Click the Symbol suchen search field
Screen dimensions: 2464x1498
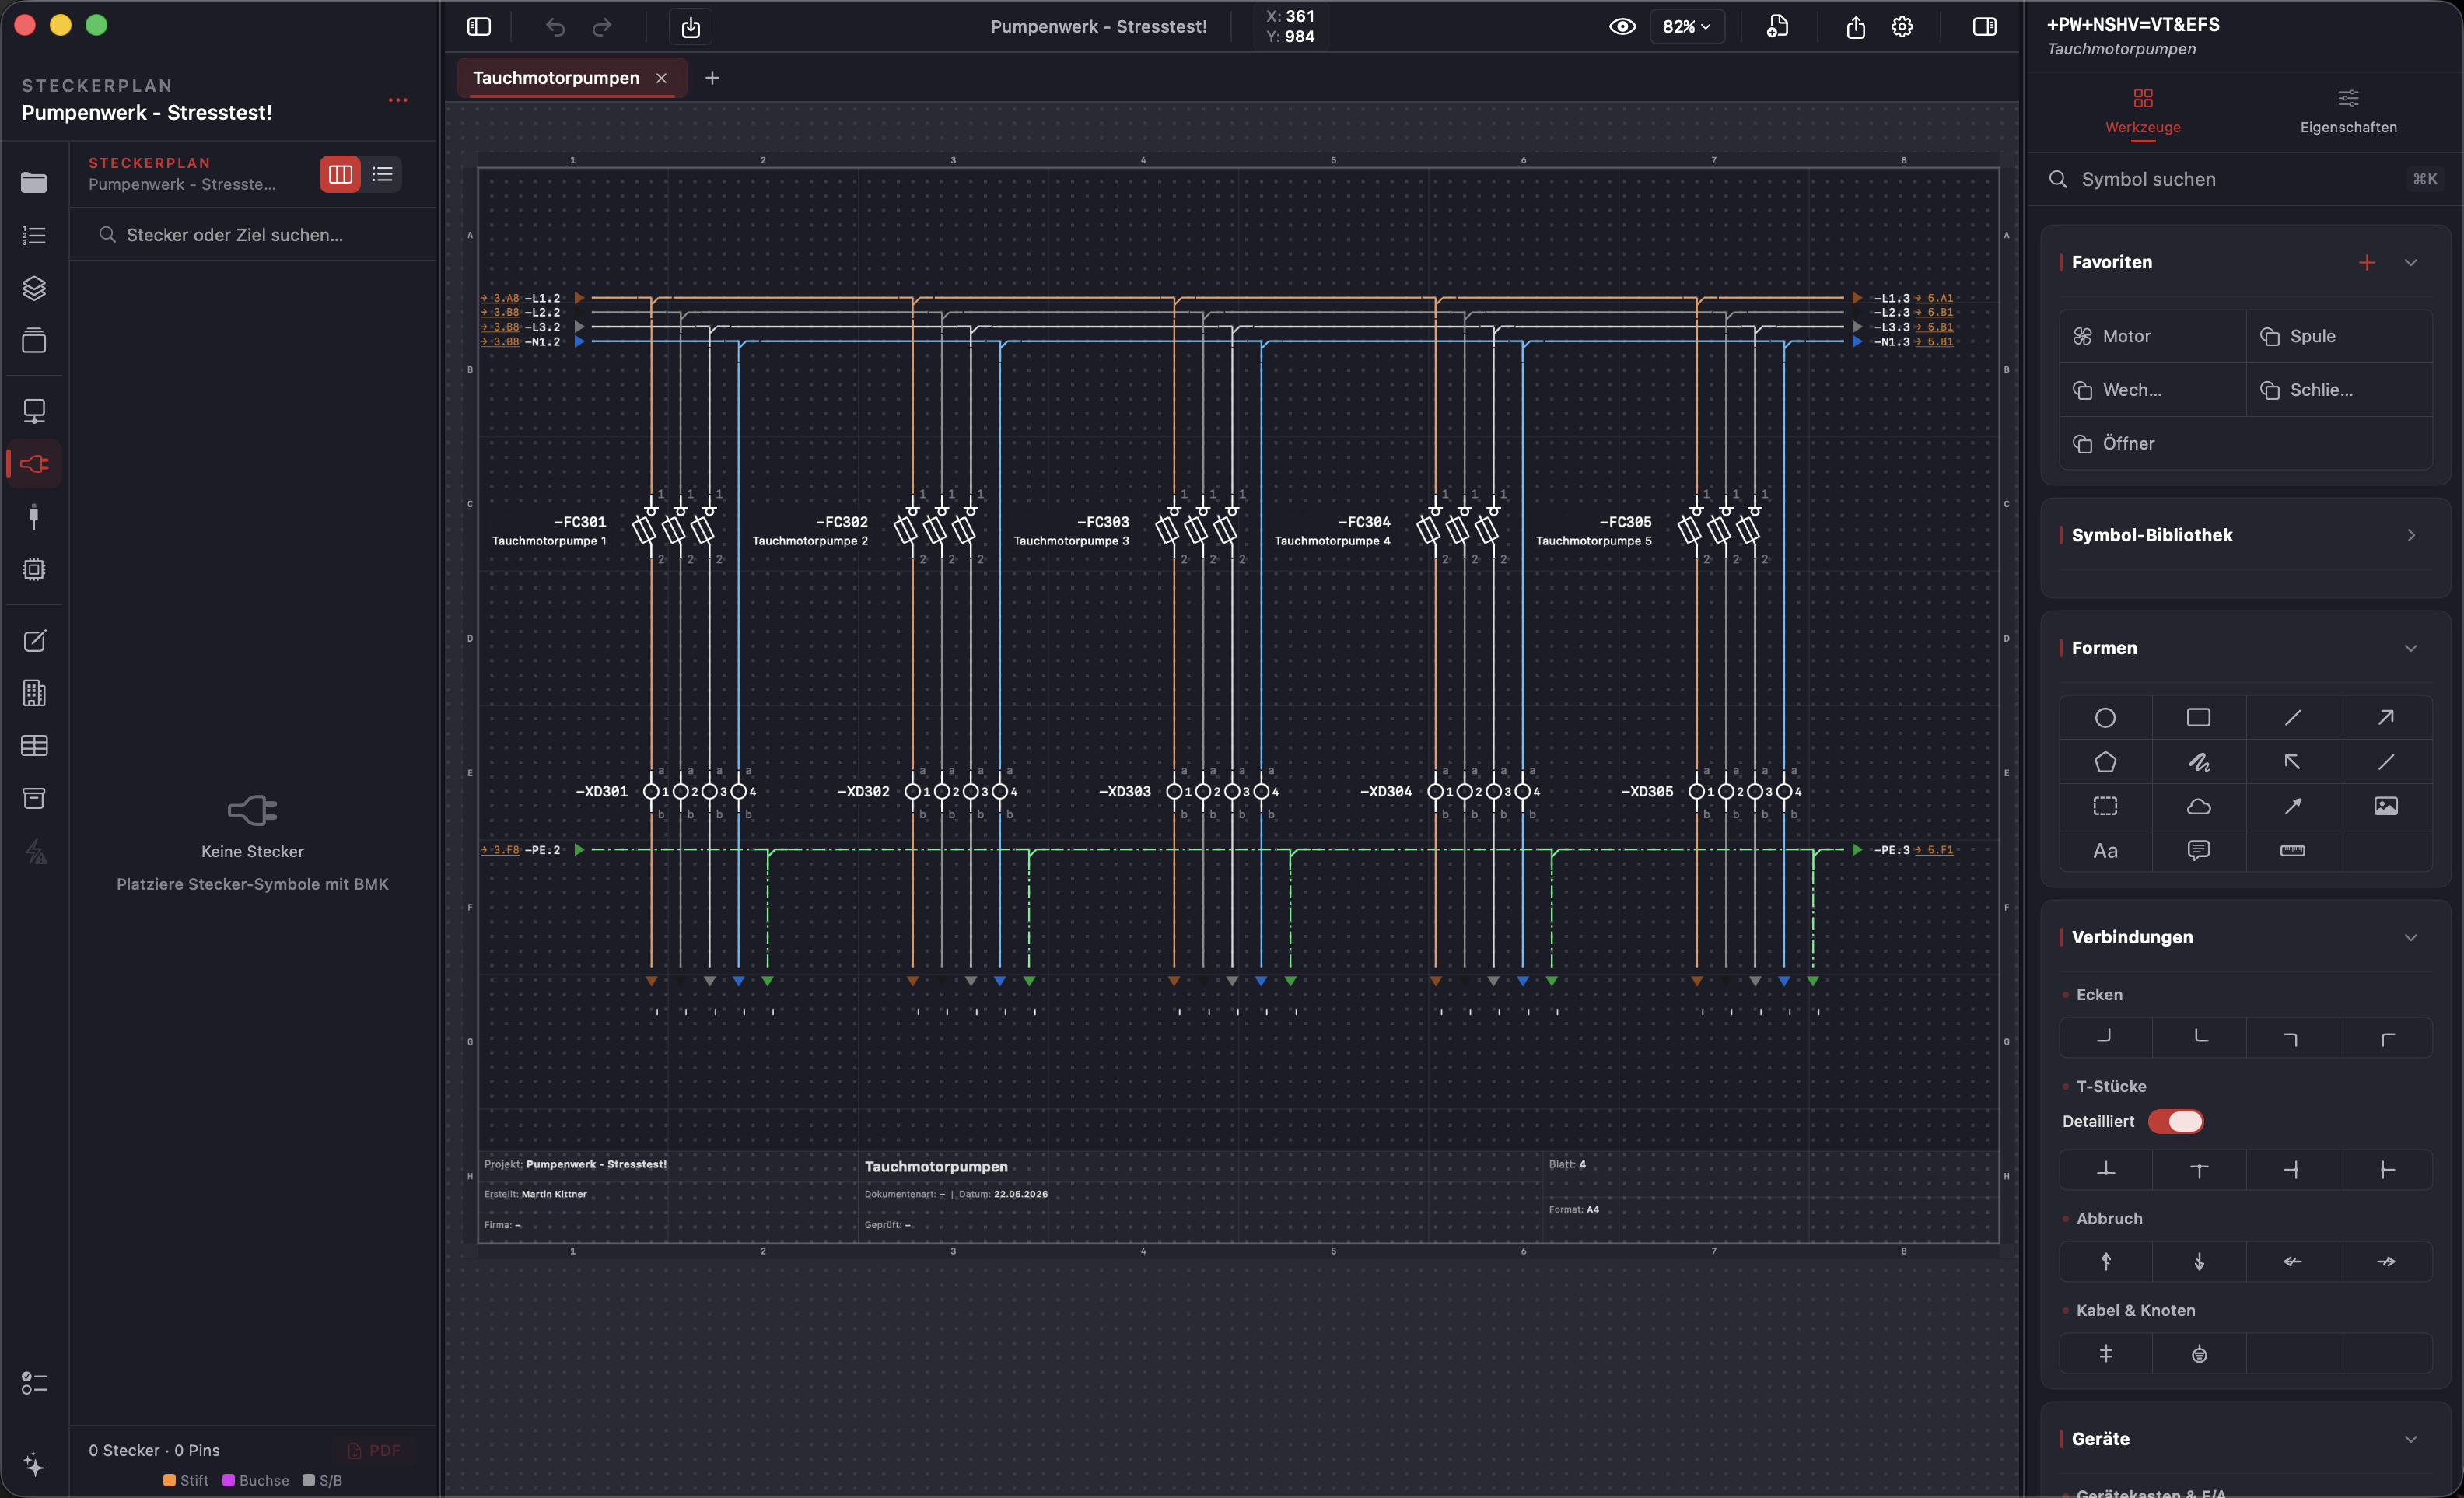point(2245,179)
